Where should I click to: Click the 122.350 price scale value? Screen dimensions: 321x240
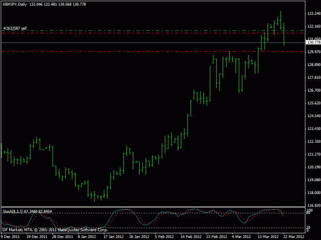pos(314,142)
